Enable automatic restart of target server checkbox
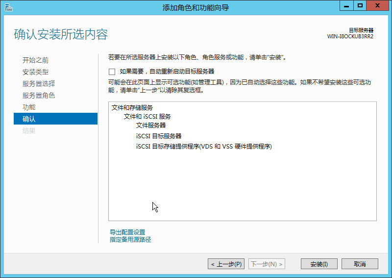Image resolution: width=392 pixels, height=278 pixels. 112,72
